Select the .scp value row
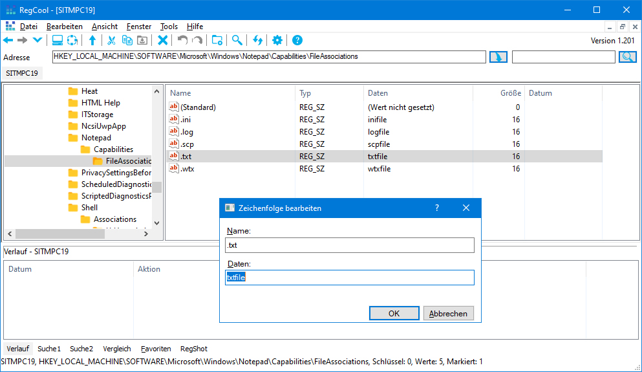 pyautogui.click(x=385, y=144)
